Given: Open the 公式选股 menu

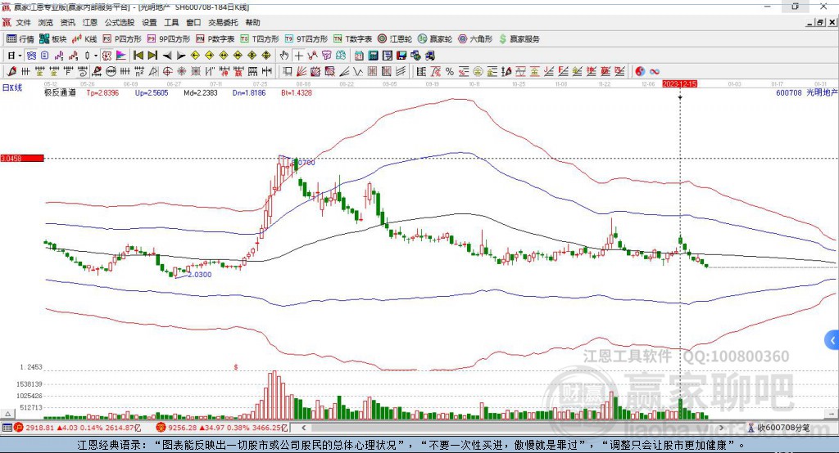Looking at the screenshot, I should click(120, 22).
